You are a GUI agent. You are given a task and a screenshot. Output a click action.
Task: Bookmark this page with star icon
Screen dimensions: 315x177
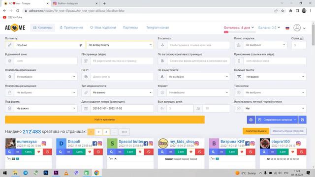coord(283,11)
